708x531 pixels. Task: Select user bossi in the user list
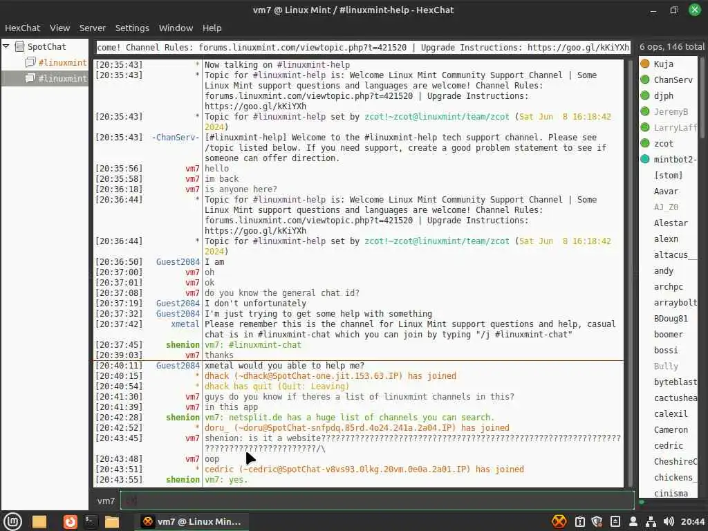666,350
